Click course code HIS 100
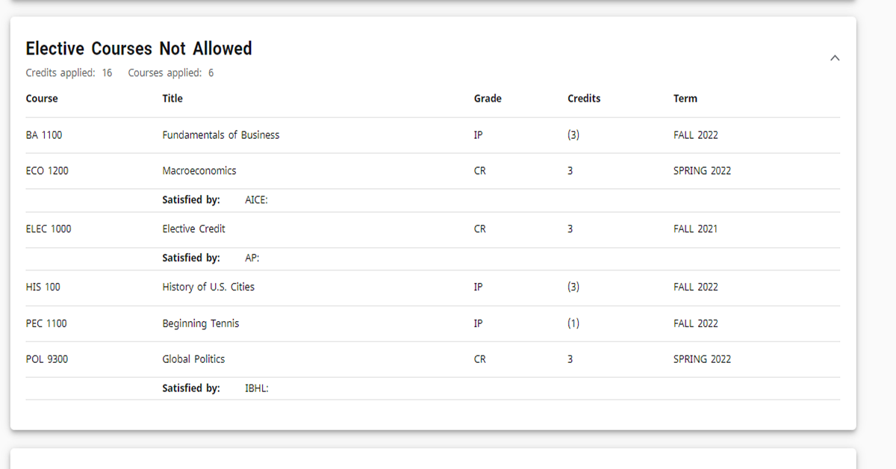The image size is (896, 469). pyautogui.click(x=43, y=288)
